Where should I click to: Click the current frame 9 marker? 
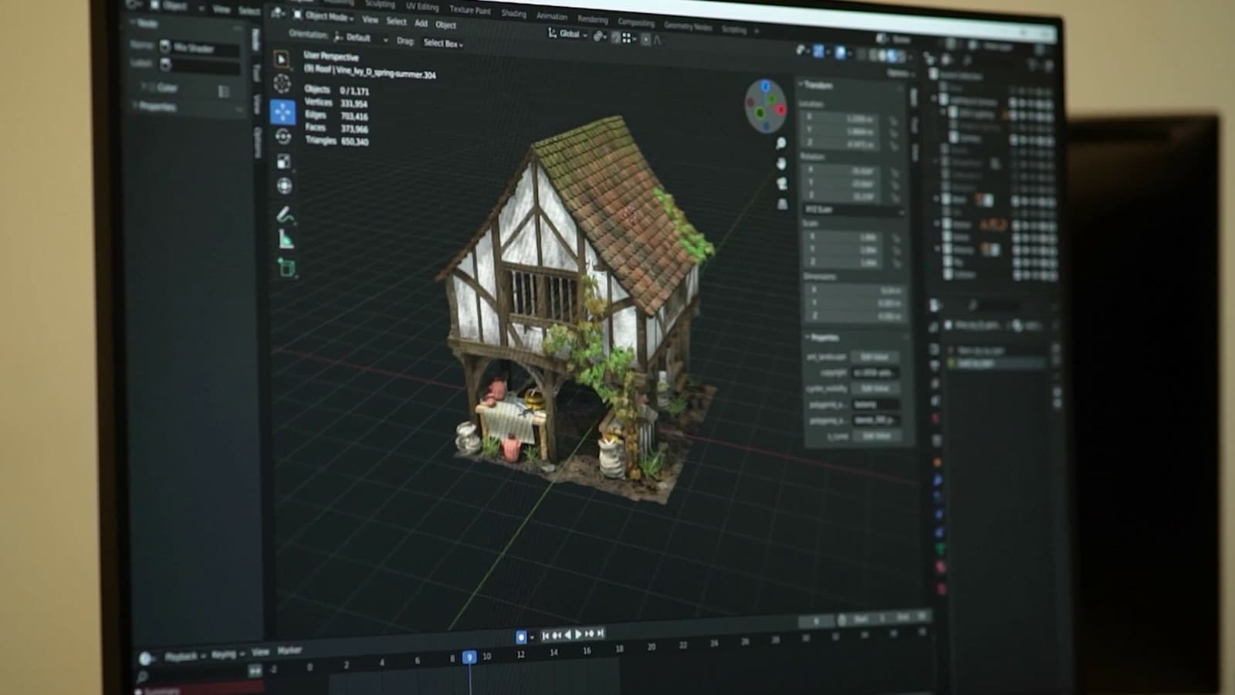469,657
